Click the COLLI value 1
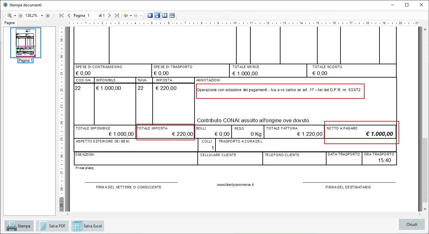 click(x=213, y=148)
